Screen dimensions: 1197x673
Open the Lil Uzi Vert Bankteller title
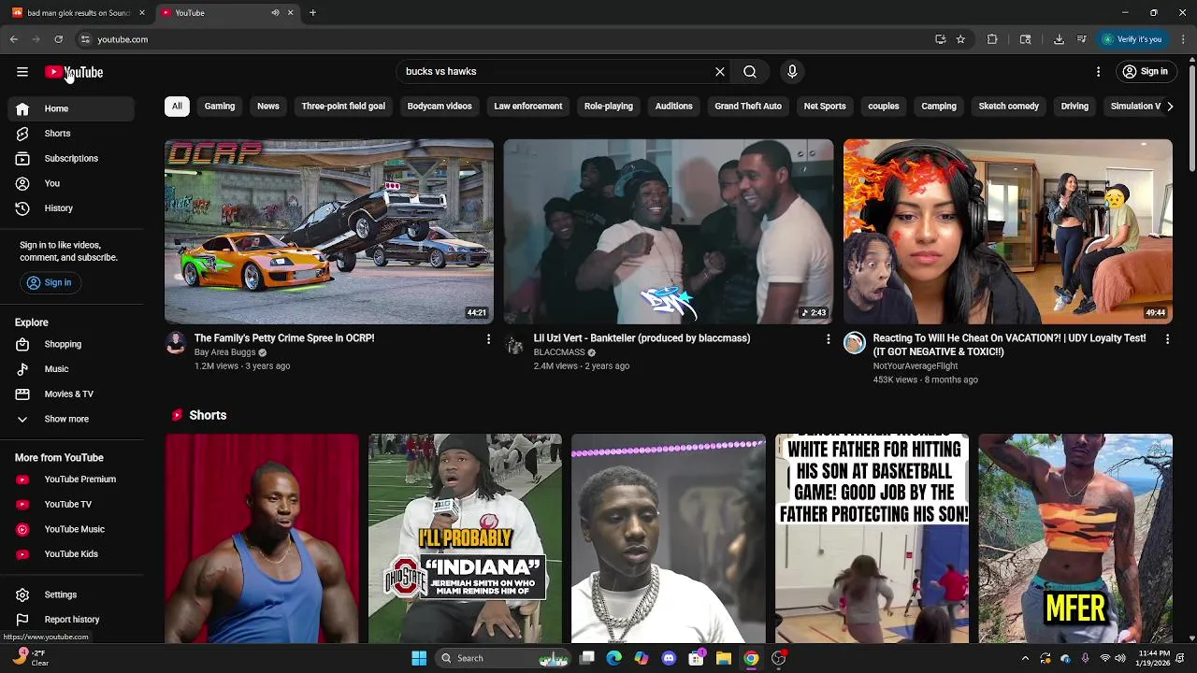tap(642, 338)
